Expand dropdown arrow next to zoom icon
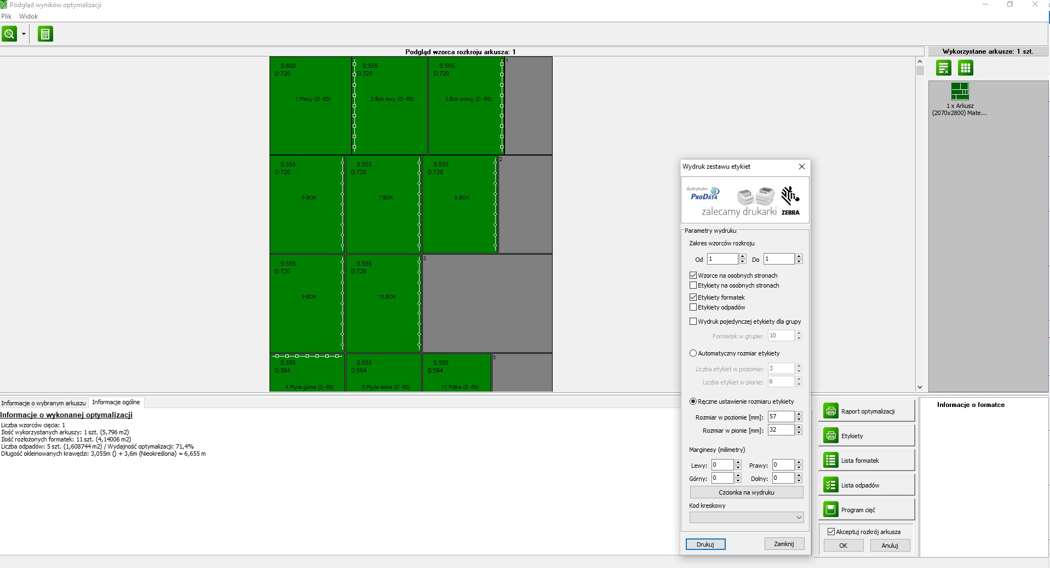 point(24,34)
